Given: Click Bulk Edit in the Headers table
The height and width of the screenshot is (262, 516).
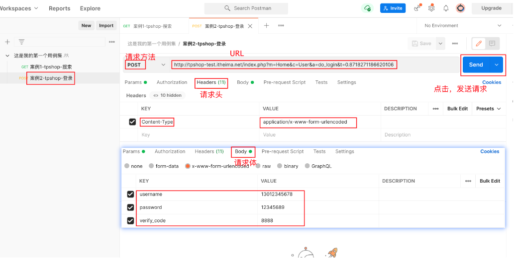Looking at the screenshot, I should click(457, 109).
